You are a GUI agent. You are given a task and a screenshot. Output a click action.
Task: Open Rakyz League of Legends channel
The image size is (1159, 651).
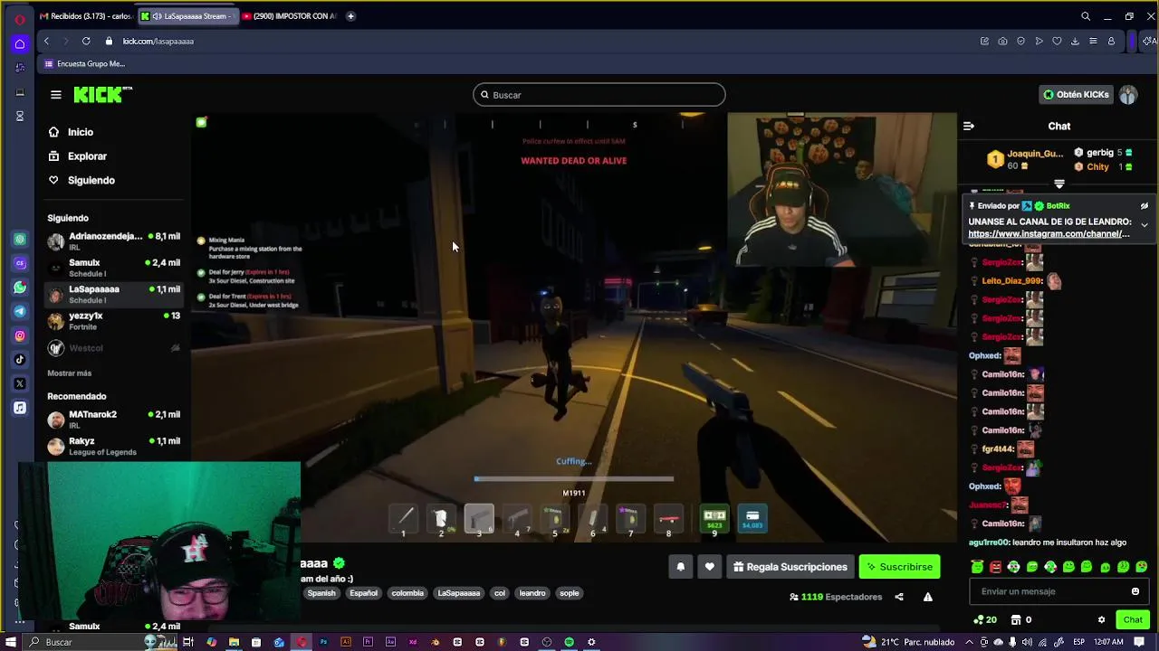tap(113, 447)
